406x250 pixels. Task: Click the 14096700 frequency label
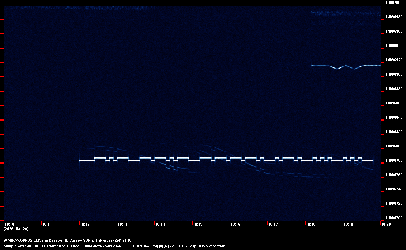point(393,218)
